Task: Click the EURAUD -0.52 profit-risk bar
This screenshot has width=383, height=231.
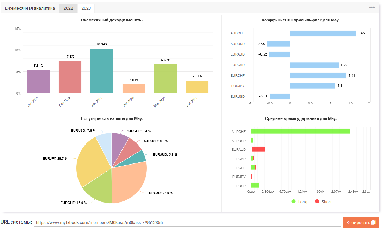Action: click(280, 54)
